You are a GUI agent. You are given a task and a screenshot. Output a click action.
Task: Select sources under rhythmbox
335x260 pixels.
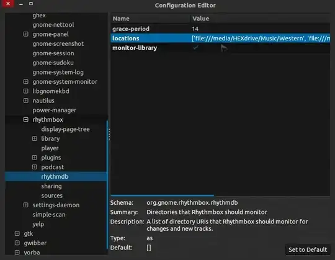click(x=52, y=195)
